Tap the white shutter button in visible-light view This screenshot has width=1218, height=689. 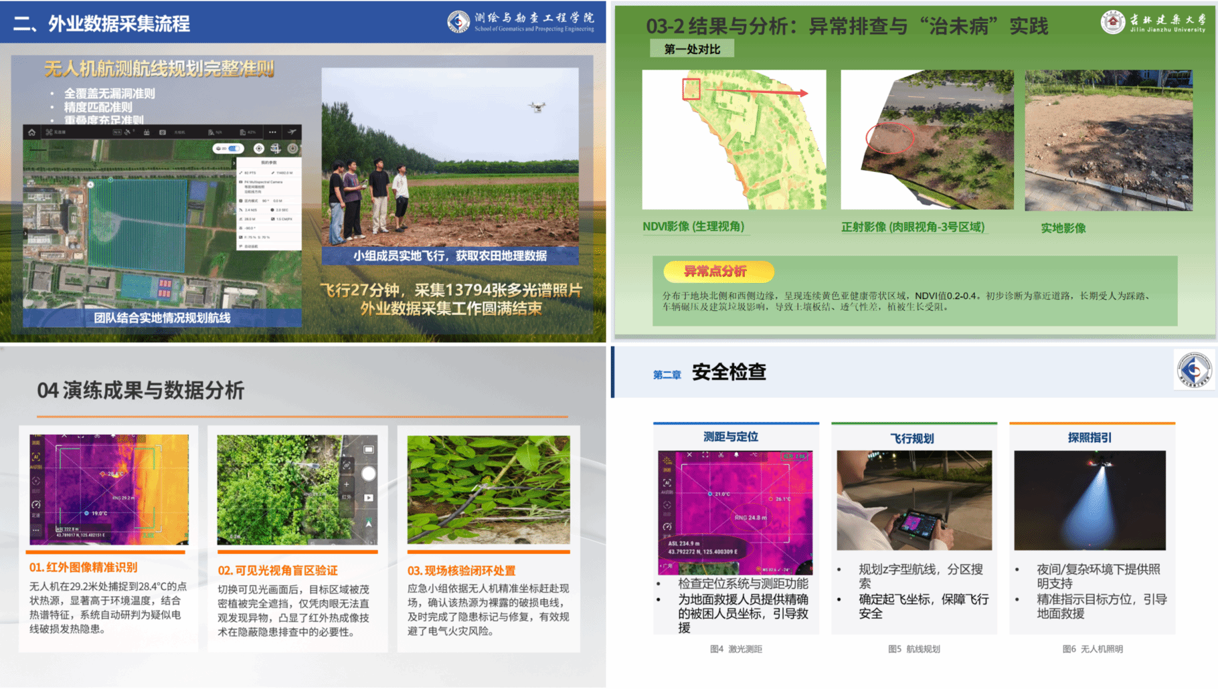click(x=369, y=474)
